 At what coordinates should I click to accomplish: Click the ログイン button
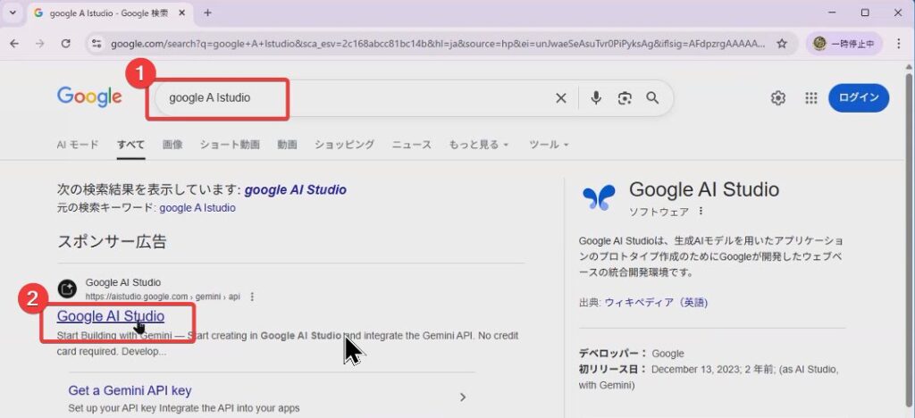858,98
